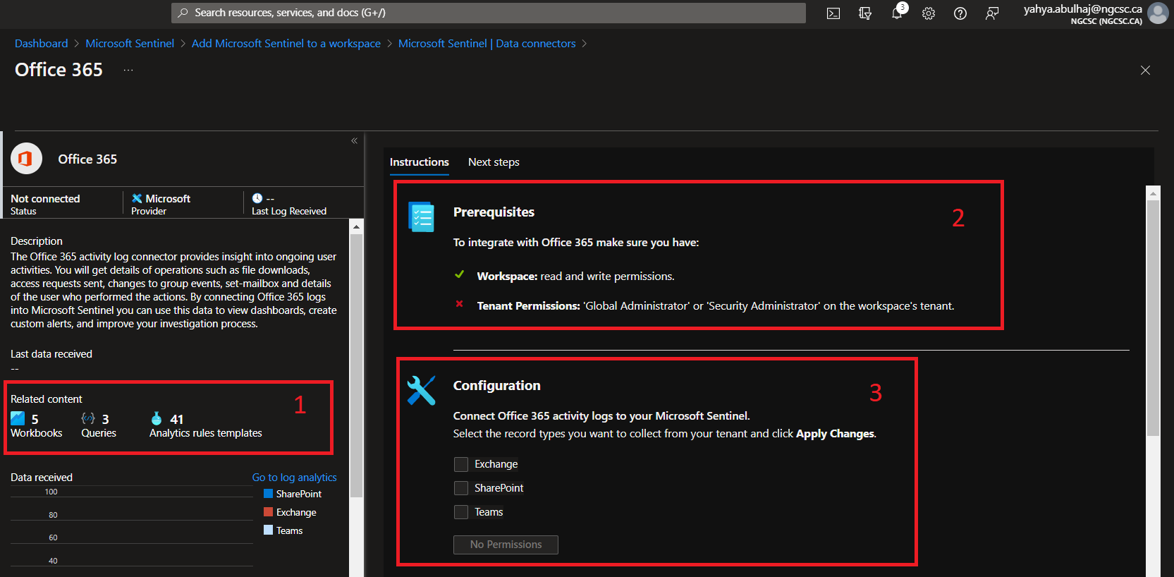The image size is (1174, 577).
Task: Open Add Microsoft Sentinel to a workspace breadcrumb
Action: [x=286, y=44]
